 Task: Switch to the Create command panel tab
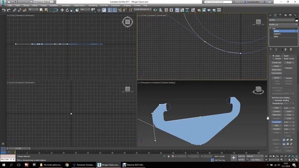click(x=271, y=15)
